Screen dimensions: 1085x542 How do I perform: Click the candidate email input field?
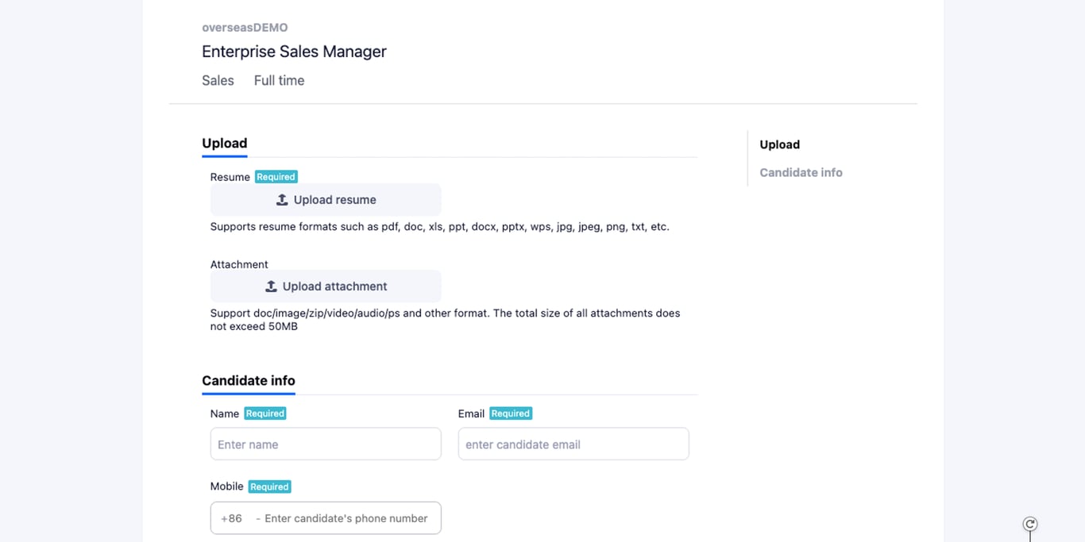pyautogui.click(x=573, y=444)
